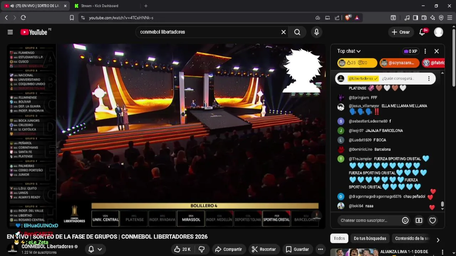Screen dimensions: 456x256
Task: Expand the Top chat dropdown
Action: [x=349, y=51]
